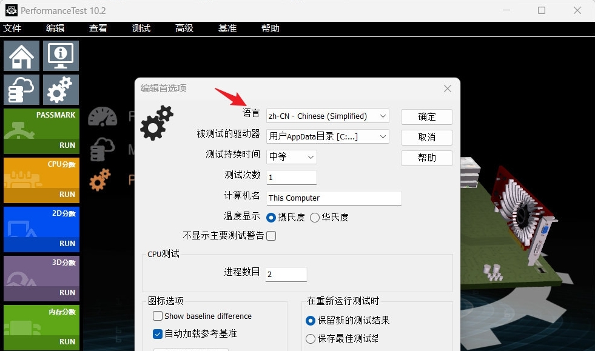Open the 帮助 menu in menu bar
Screen dimensions: 595x351
pos(270,28)
